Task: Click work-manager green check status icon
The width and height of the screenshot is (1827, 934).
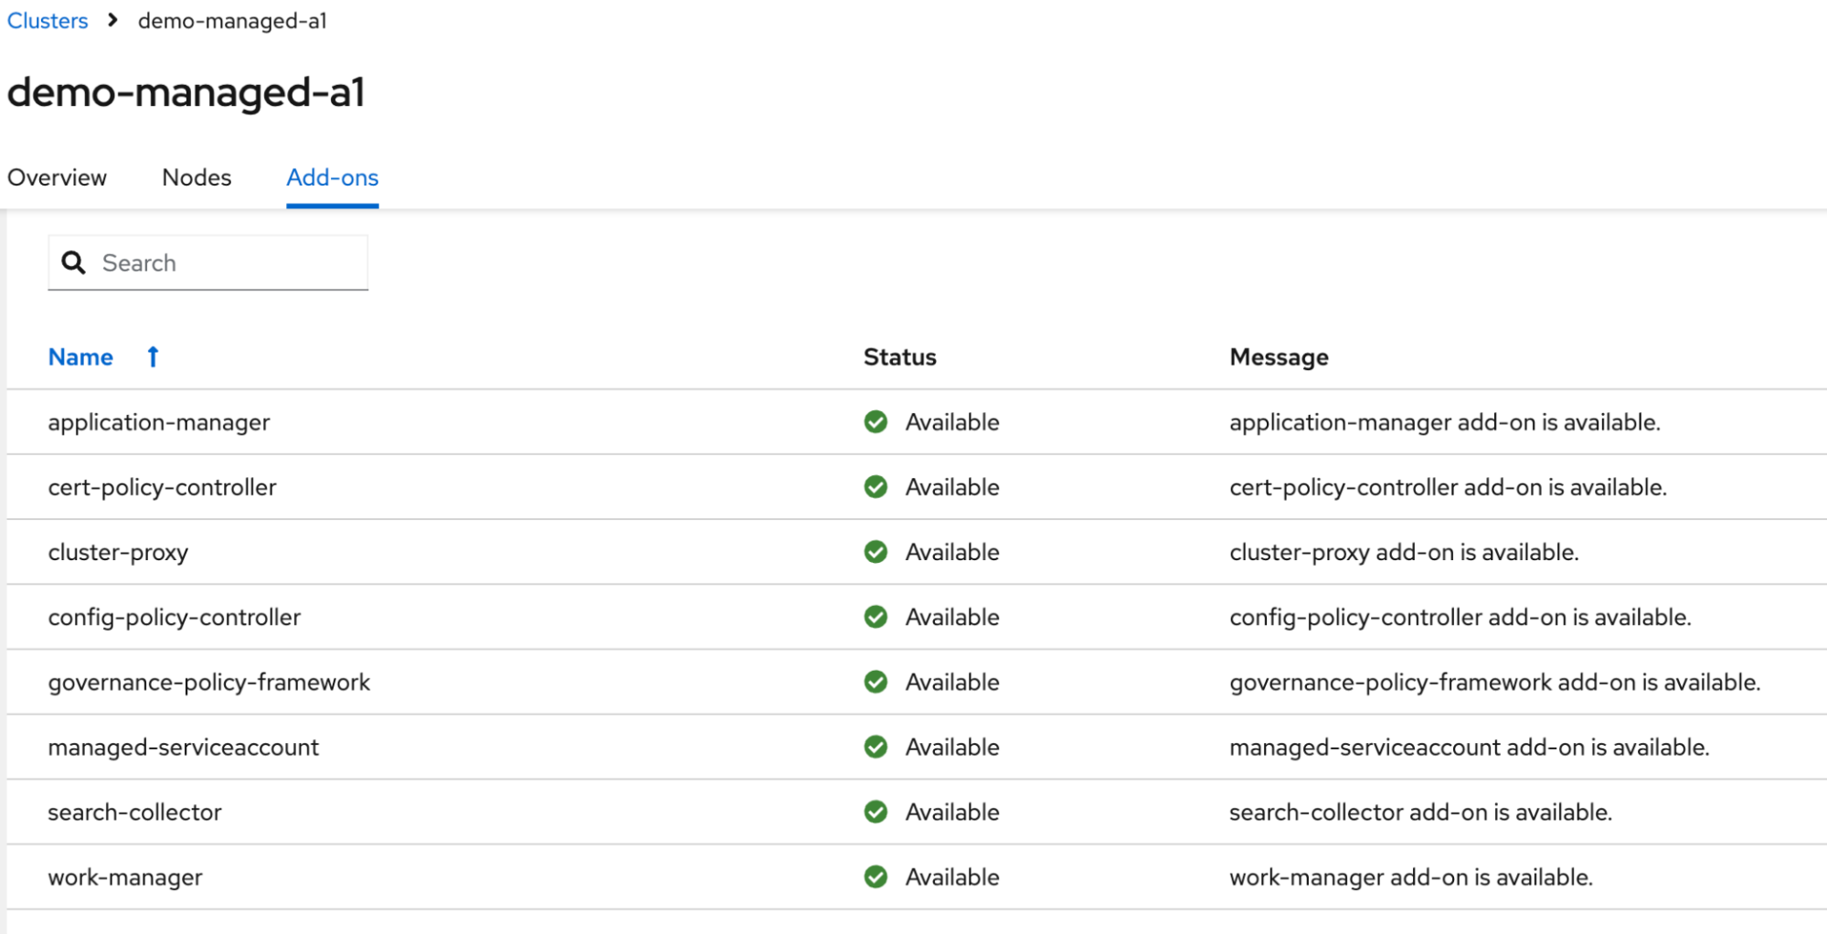Action: point(876,876)
